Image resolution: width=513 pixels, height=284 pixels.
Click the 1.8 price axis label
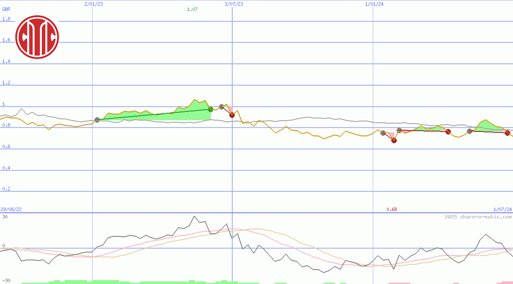6,19
